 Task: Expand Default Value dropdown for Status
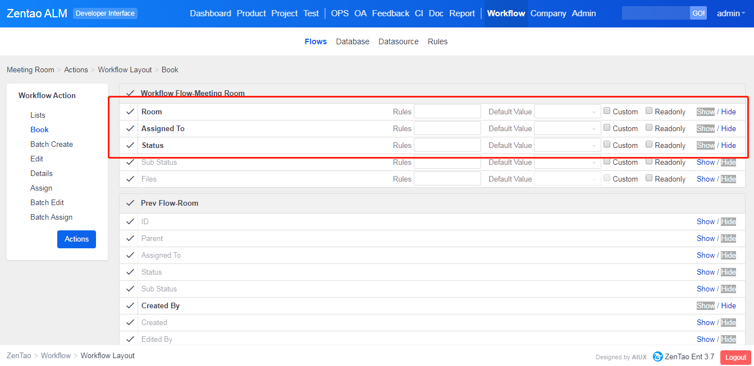567,145
